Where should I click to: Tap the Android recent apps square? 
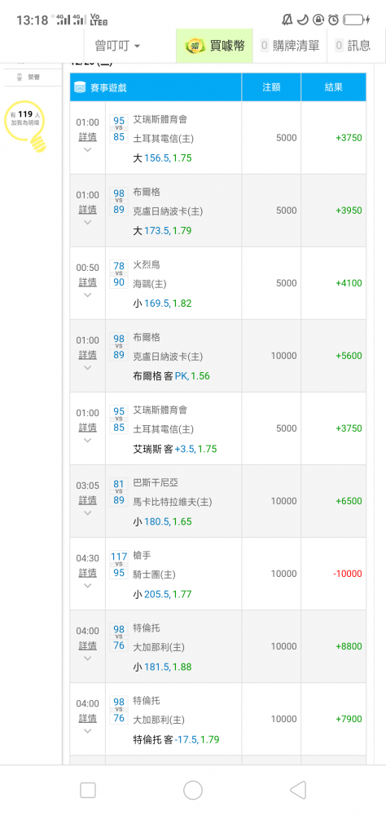(x=88, y=790)
